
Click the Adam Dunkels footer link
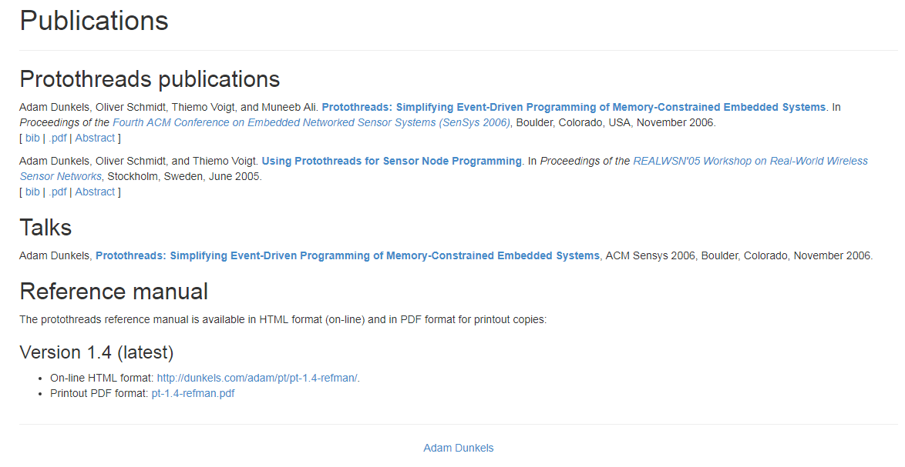(x=459, y=448)
